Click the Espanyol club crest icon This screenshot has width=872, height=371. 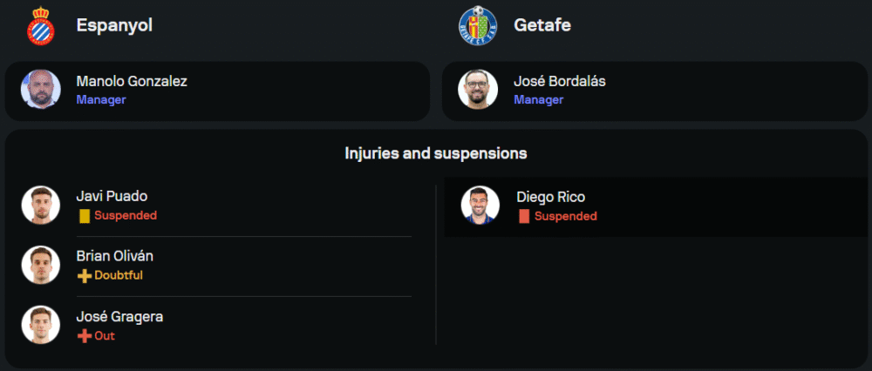pos(40,25)
